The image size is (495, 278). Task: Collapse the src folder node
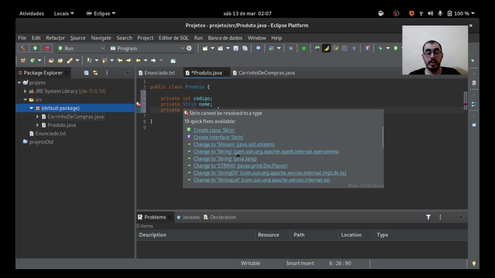point(25,100)
